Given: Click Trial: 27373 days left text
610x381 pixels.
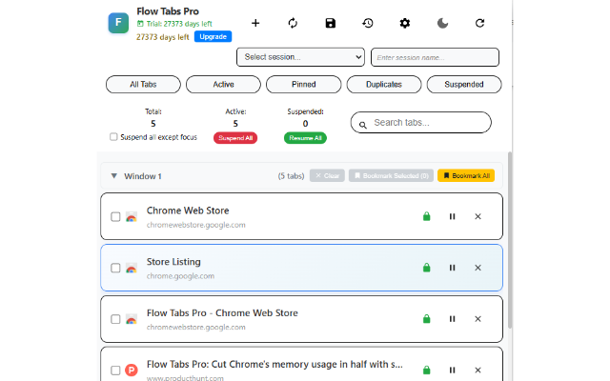Looking at the screenshot, I should click(179, 24).
